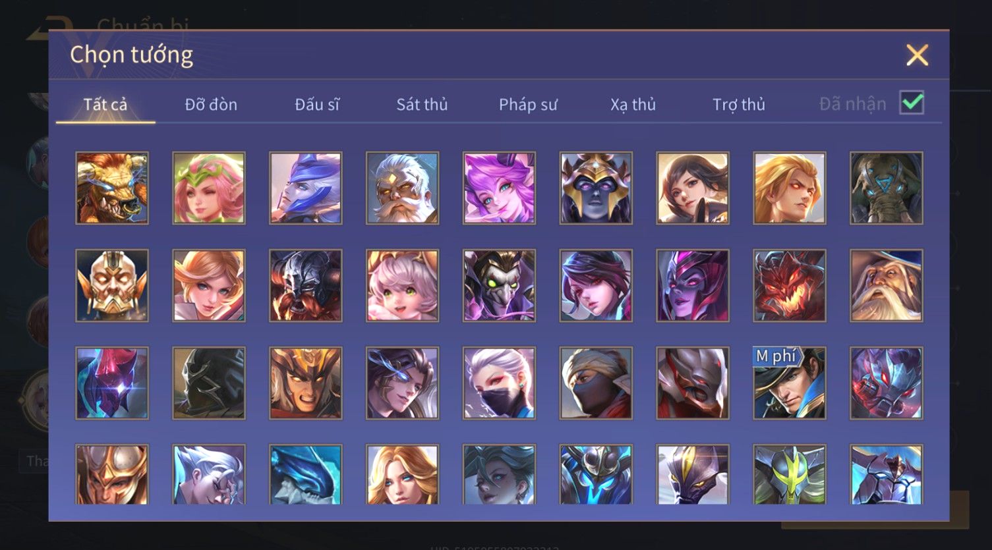Viewport: 992px width, 550px height.
Task: Choose the golden-masked elf-eared hero
Action: tap(112, 286)
